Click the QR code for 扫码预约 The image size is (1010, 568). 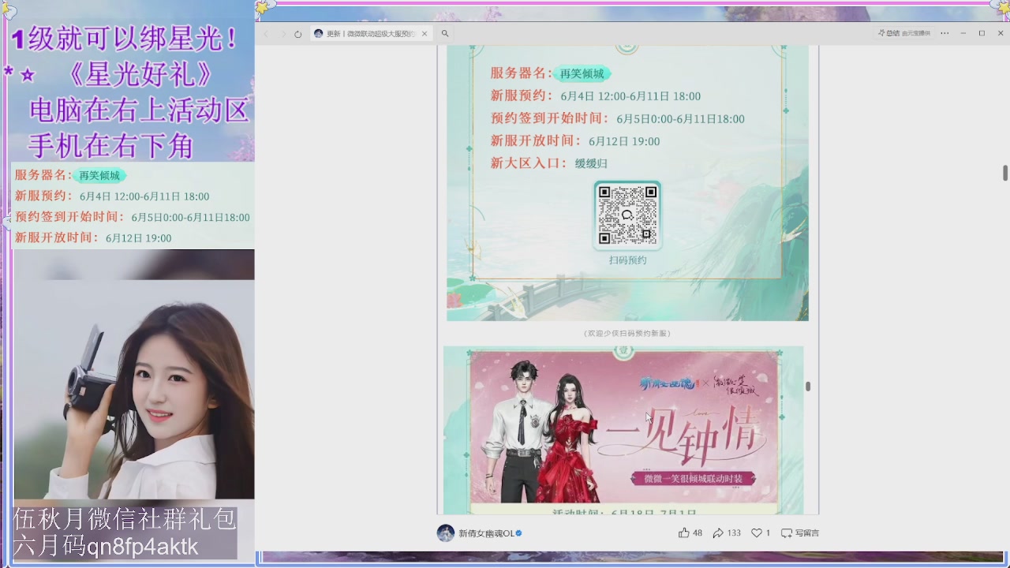click(627, 215)
